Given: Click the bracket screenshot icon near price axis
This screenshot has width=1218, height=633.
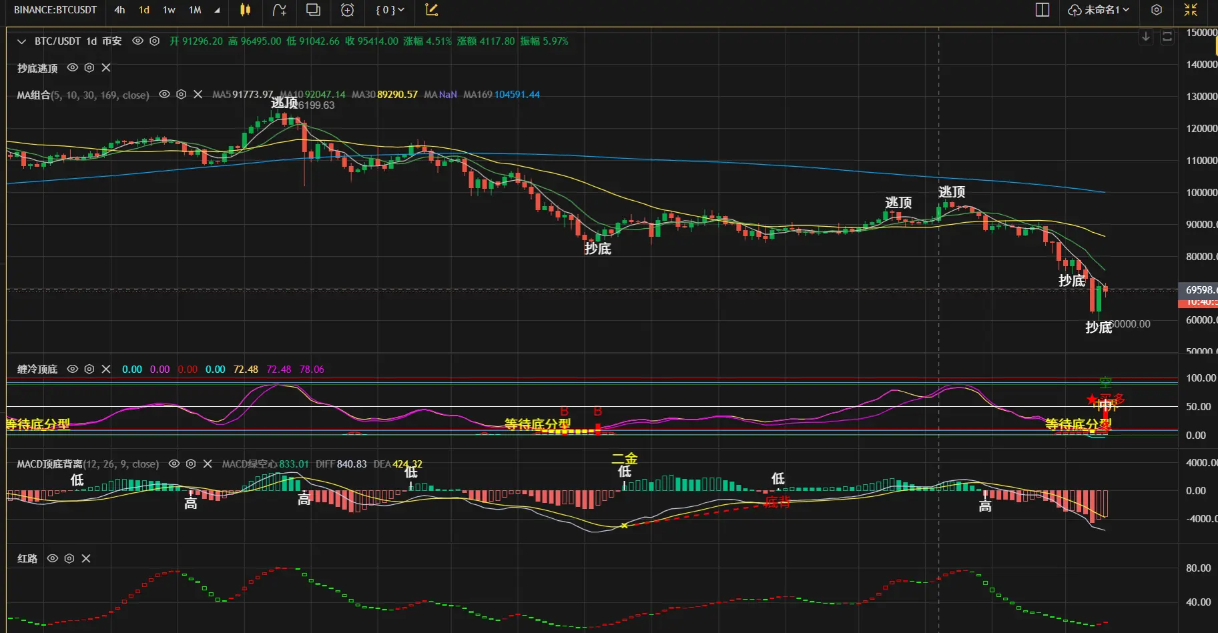Looking at the screenshot, I should pyautogui.click(x=1167, y=37).
